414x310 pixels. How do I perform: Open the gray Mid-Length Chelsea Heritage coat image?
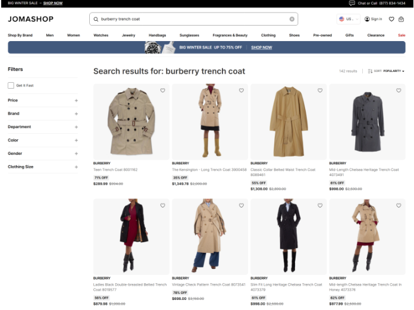367,122
